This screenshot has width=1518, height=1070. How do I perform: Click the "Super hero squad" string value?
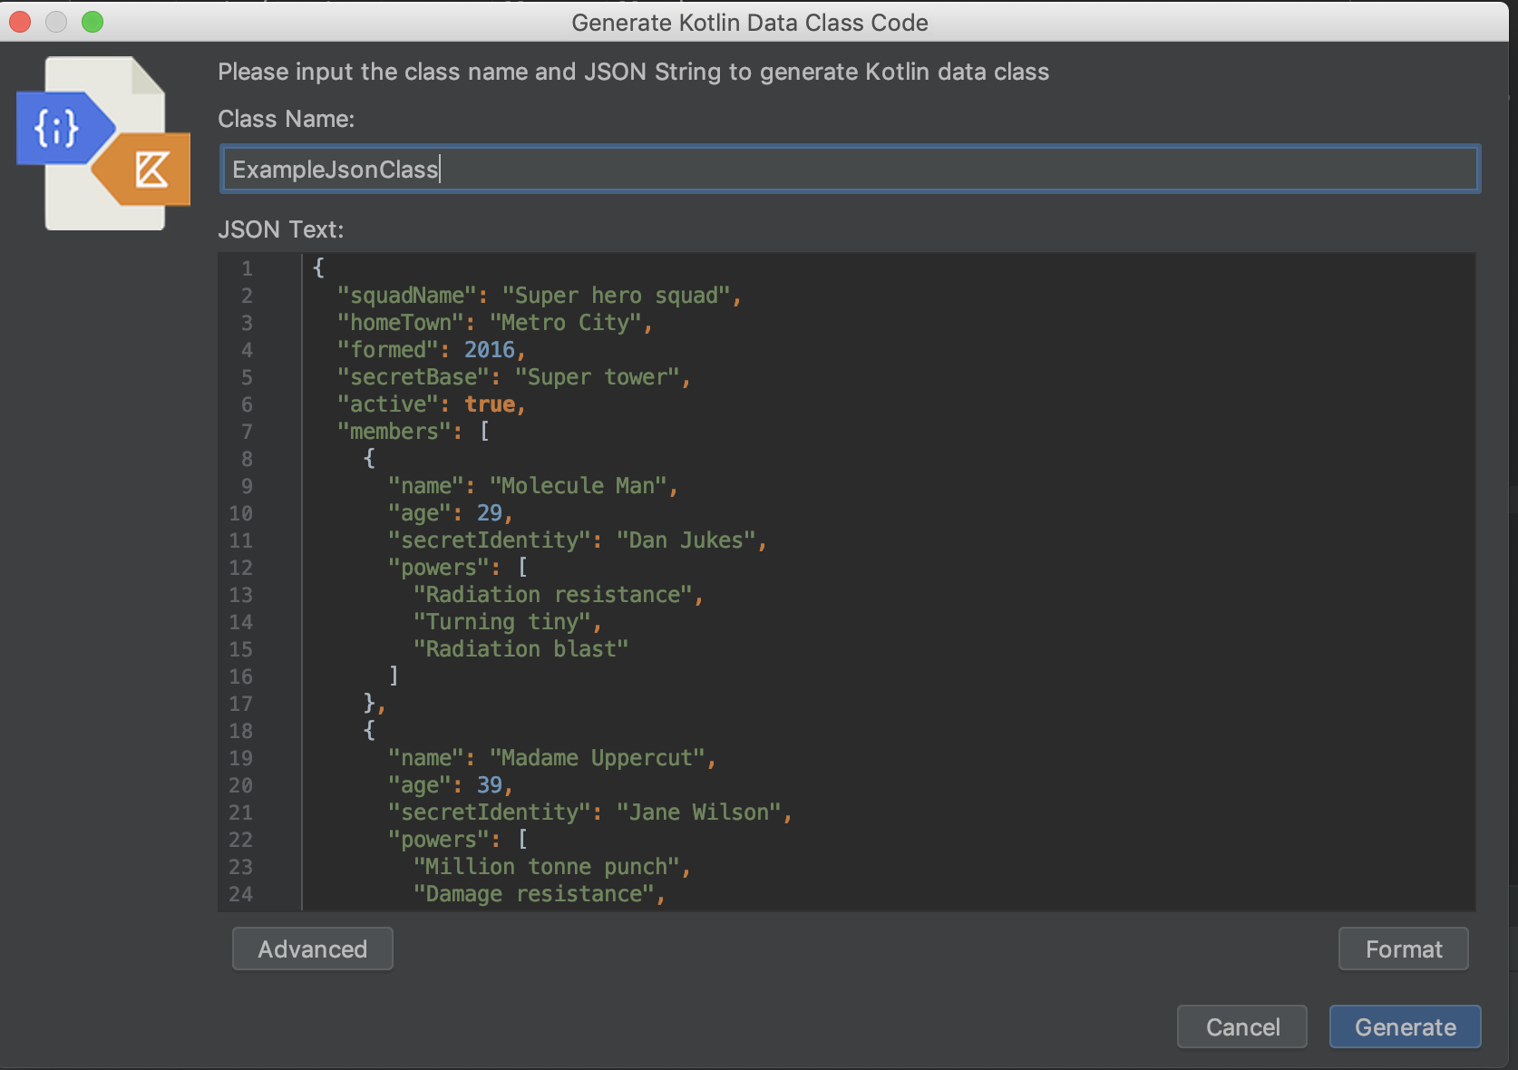(617, 296)
